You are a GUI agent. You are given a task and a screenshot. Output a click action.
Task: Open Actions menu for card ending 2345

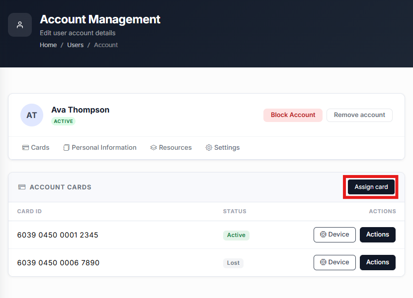coord(378,235)
